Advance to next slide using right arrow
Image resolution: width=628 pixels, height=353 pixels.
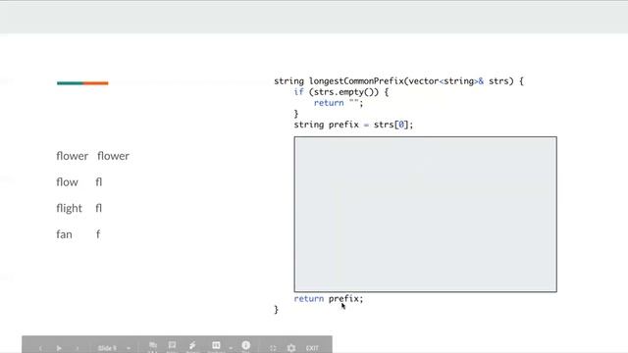78,348
